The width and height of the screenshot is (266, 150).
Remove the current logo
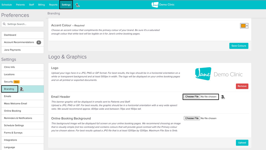coord(242,86)
